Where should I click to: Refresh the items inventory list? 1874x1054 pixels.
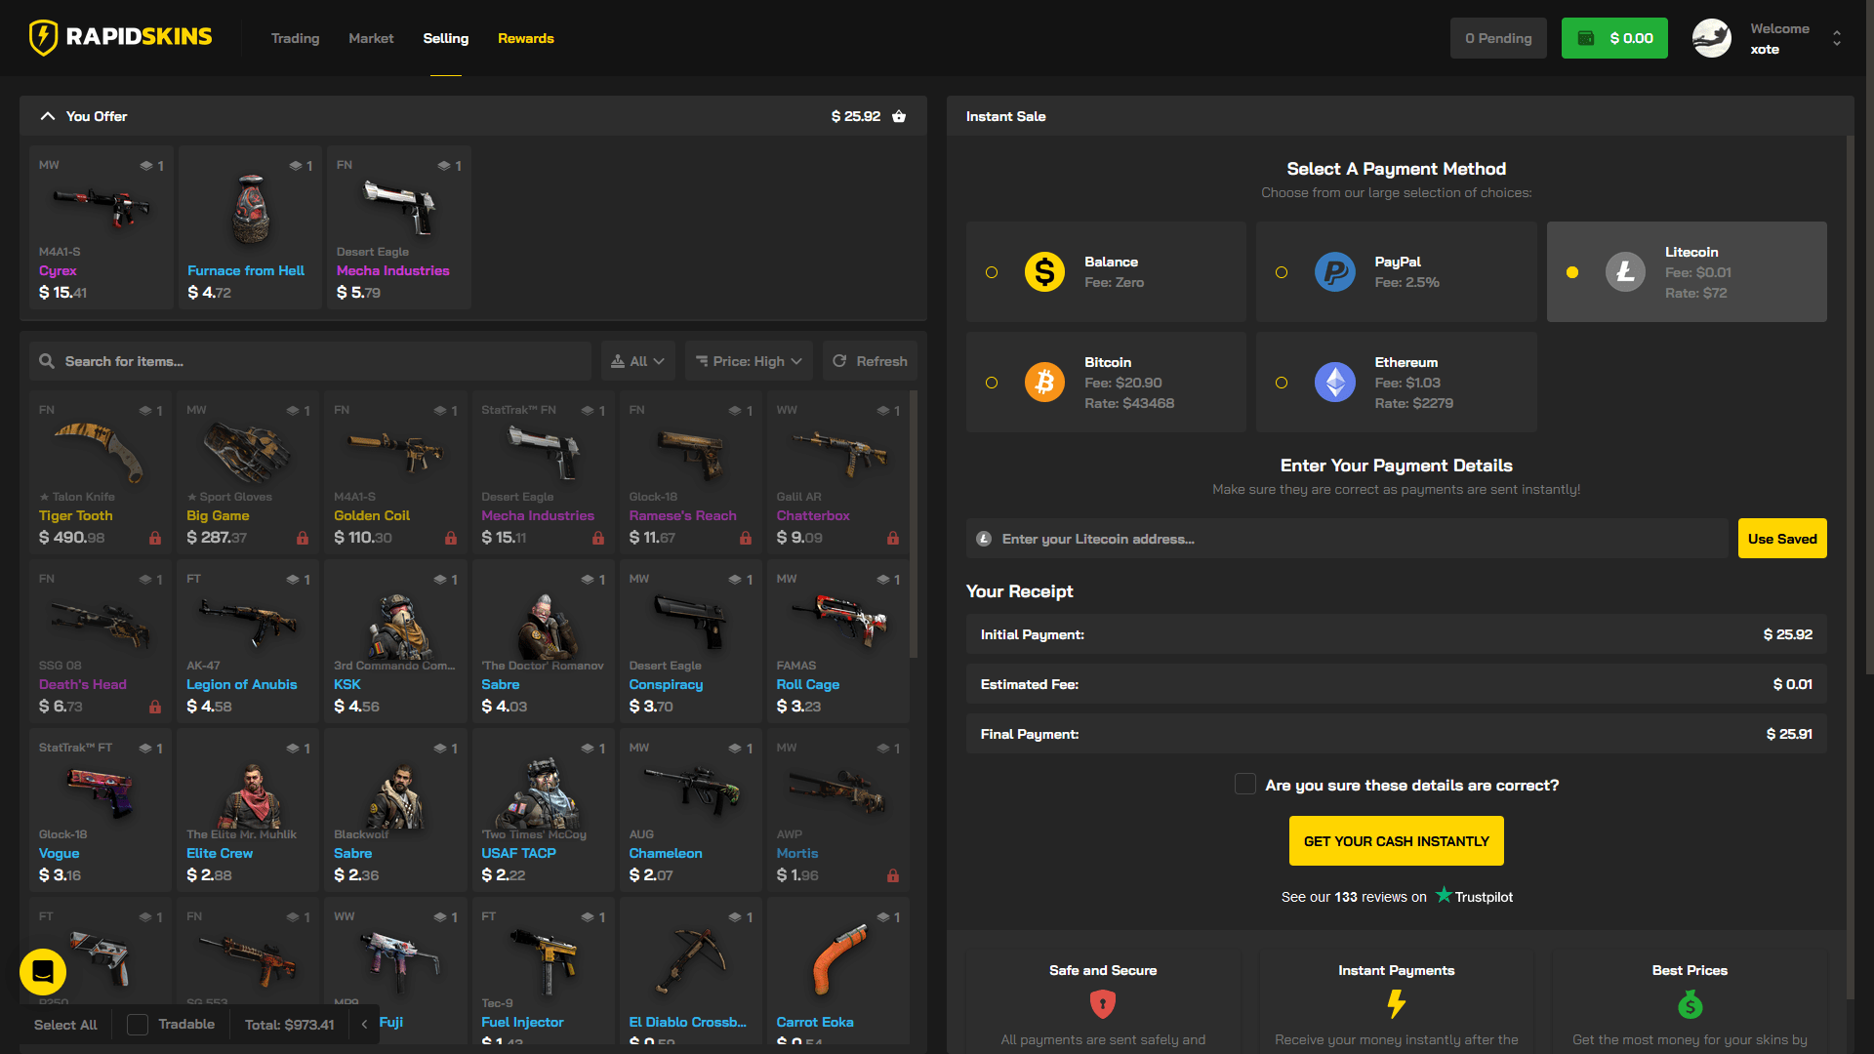click(870, 361)
